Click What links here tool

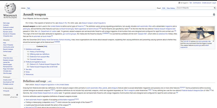click(x=8, y=58)
